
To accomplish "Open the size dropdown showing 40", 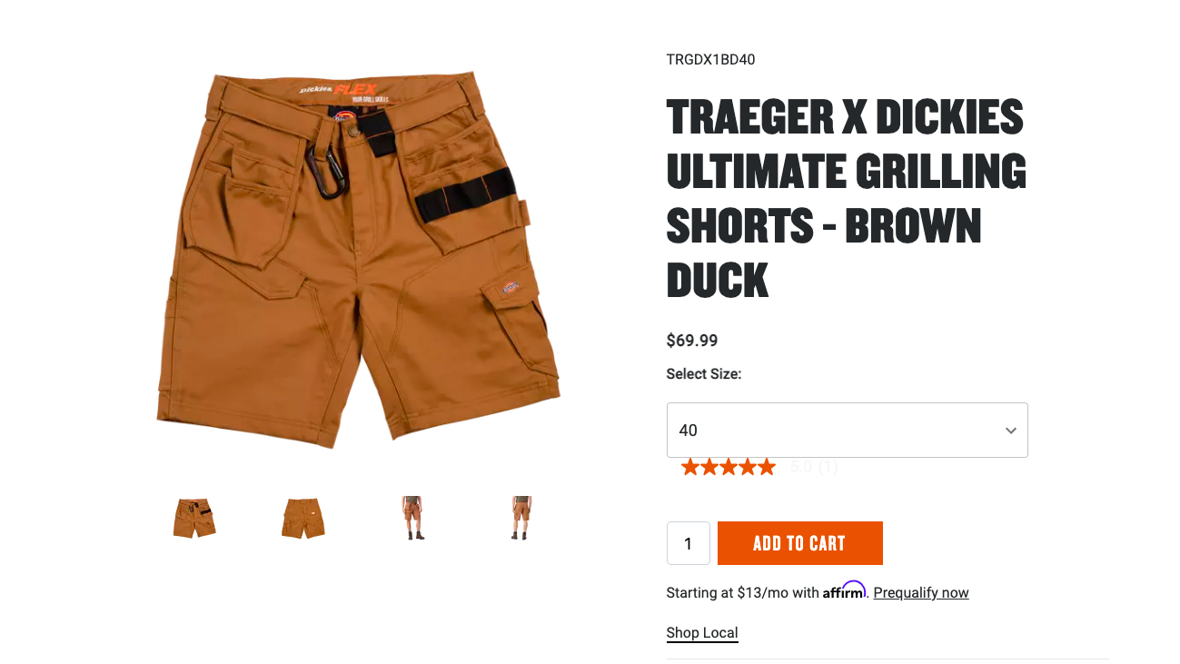I will [x=847, y=431].
